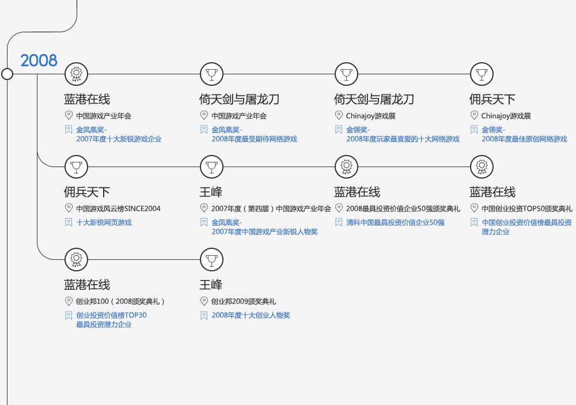This screenshot has width=576, height=405.
Task: Open the 金翎奖 2008年度最佳原创网络游戏 link
Action: (x=524, y=134)
